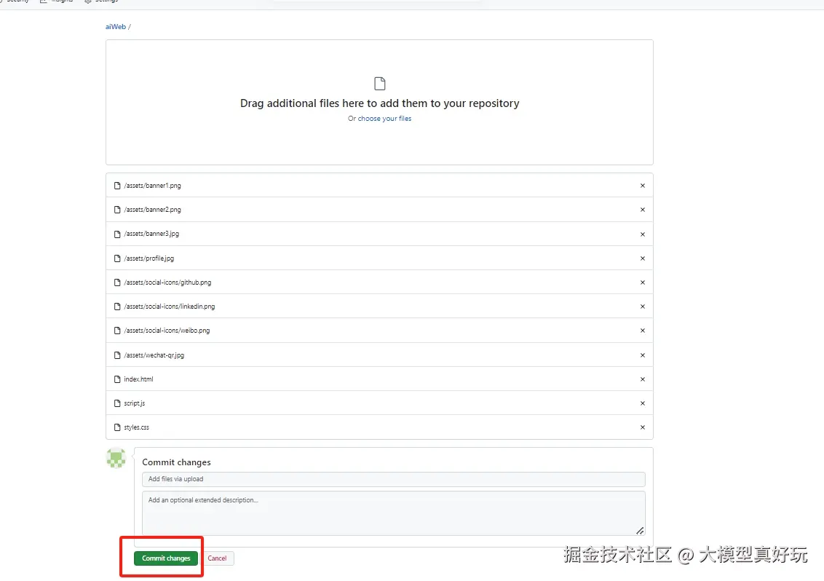
Task: Remove profile.jpg from the upload list
Action: pos(642,258)
